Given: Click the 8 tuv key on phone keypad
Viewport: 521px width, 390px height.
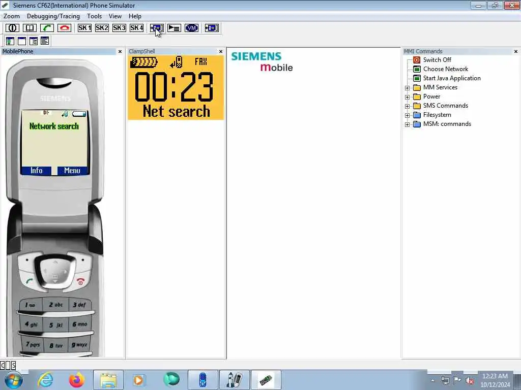Looking at the screenshot, I should click(55, 345).
